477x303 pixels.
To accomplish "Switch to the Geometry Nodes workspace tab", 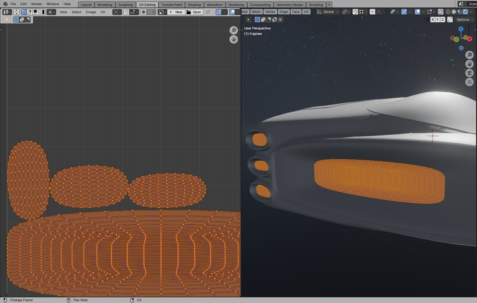I will point(290,5).
